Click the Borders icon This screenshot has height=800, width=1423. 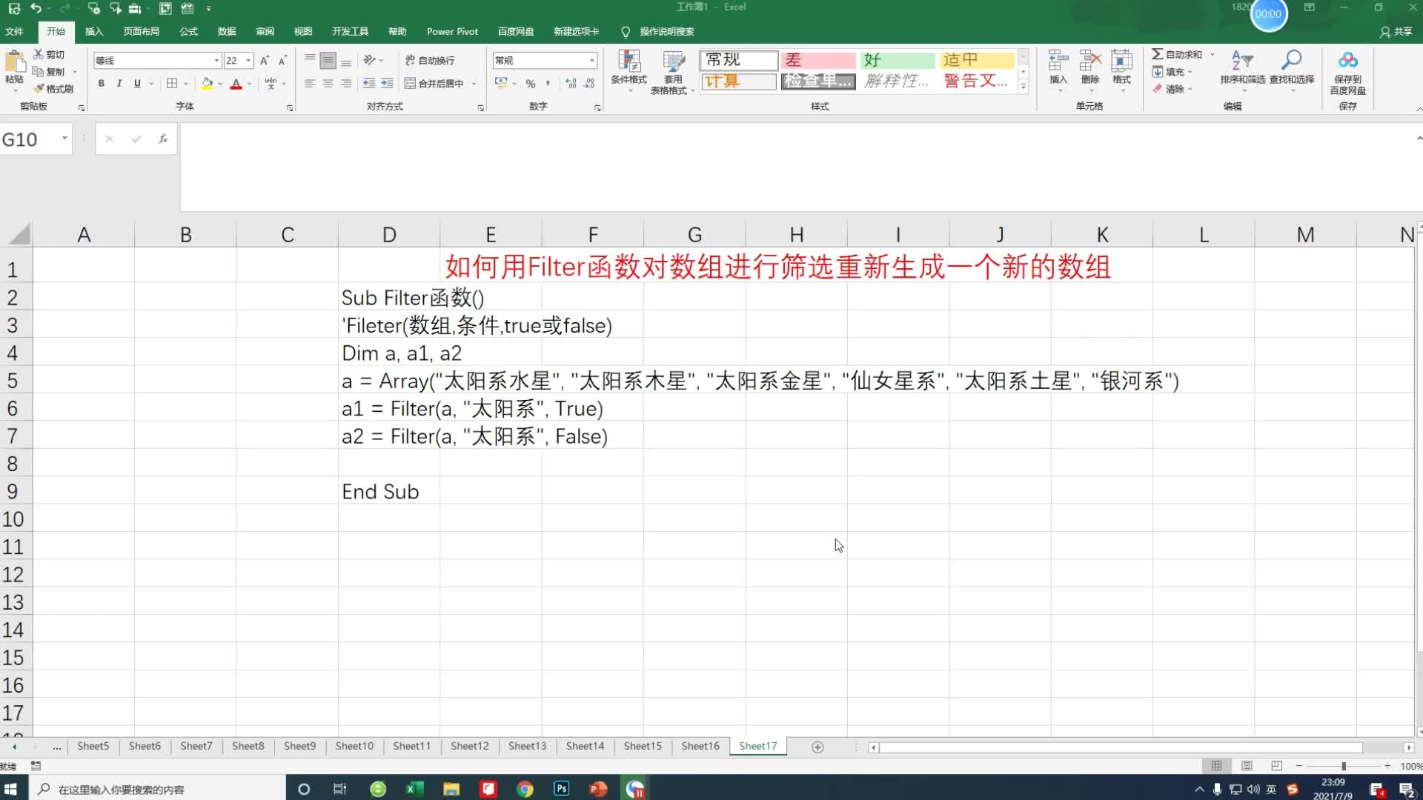click(172, 84)
